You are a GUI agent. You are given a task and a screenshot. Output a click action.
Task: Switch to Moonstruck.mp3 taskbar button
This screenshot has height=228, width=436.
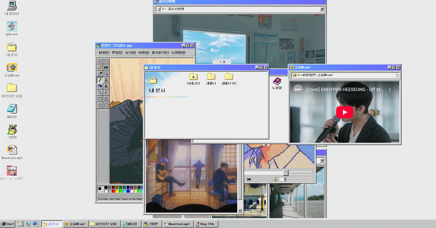178,224
